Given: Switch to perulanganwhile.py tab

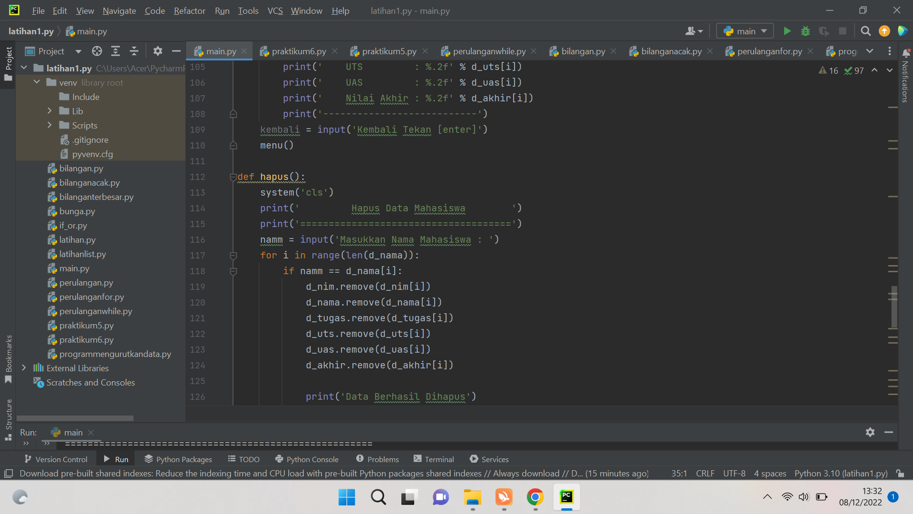Looking at the screenshot, I should coord(489,51).
